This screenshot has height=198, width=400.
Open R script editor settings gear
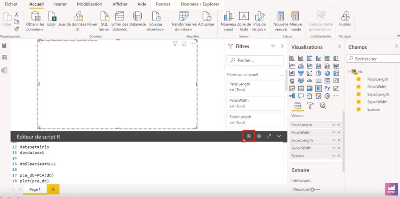pyautogui.click(x=259, y=136)
